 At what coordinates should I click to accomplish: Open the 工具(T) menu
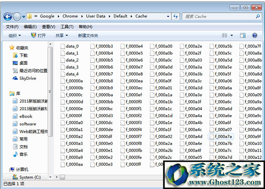[x=67, y=27]
